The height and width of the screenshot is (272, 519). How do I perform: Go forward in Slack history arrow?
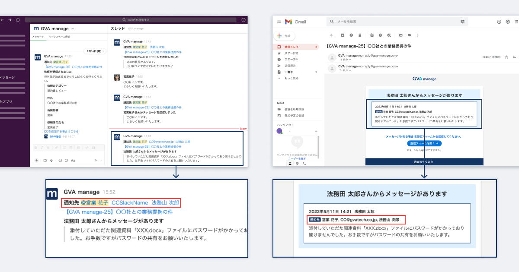coord(10,20)
